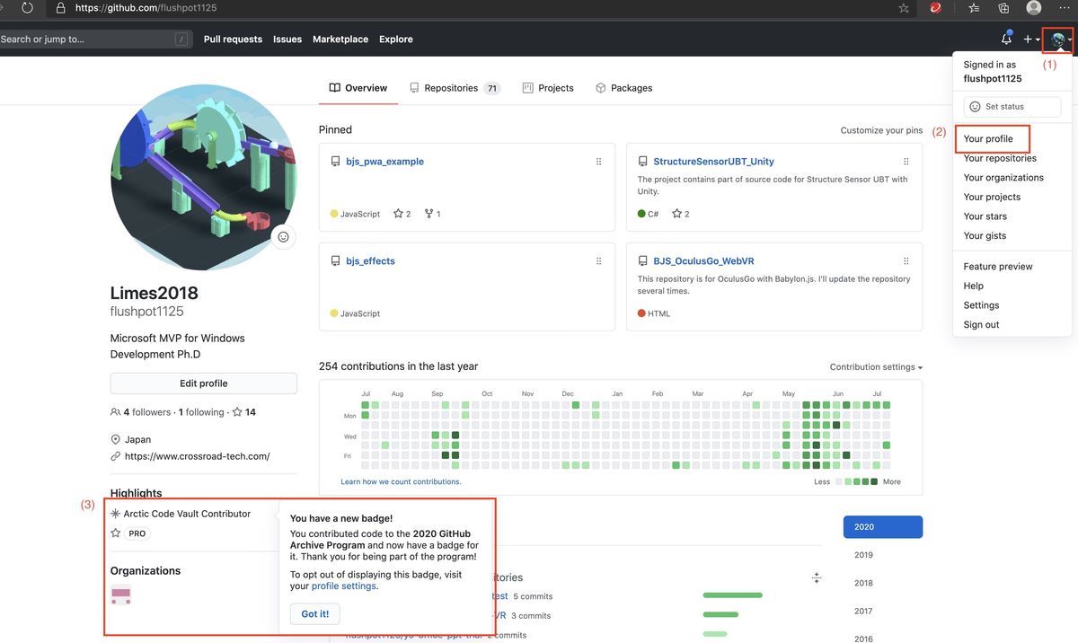Open the caret next to the profile avatar
Viewport: 1078px width, 643px height.
(x=1069, y=39)
